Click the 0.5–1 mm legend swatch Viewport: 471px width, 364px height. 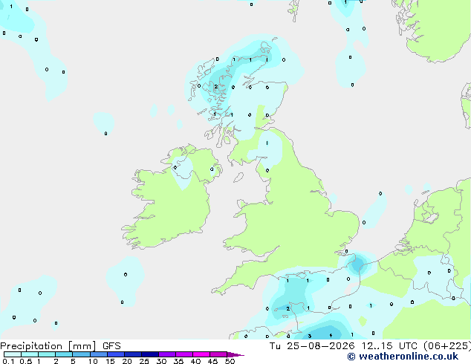(x=30, y=354)
